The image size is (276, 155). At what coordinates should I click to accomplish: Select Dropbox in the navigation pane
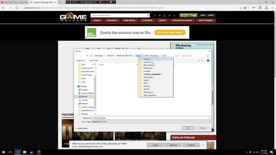pos(85,90)
